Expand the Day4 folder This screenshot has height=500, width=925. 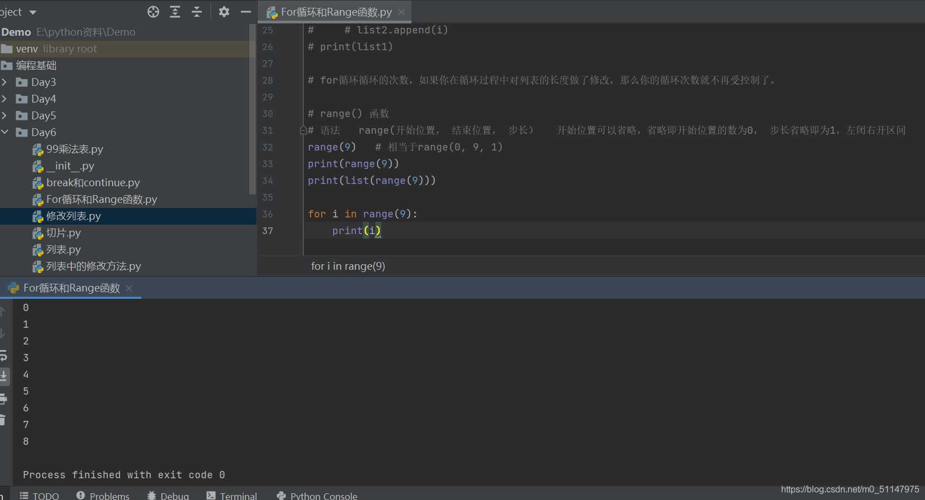click(4, 99)
